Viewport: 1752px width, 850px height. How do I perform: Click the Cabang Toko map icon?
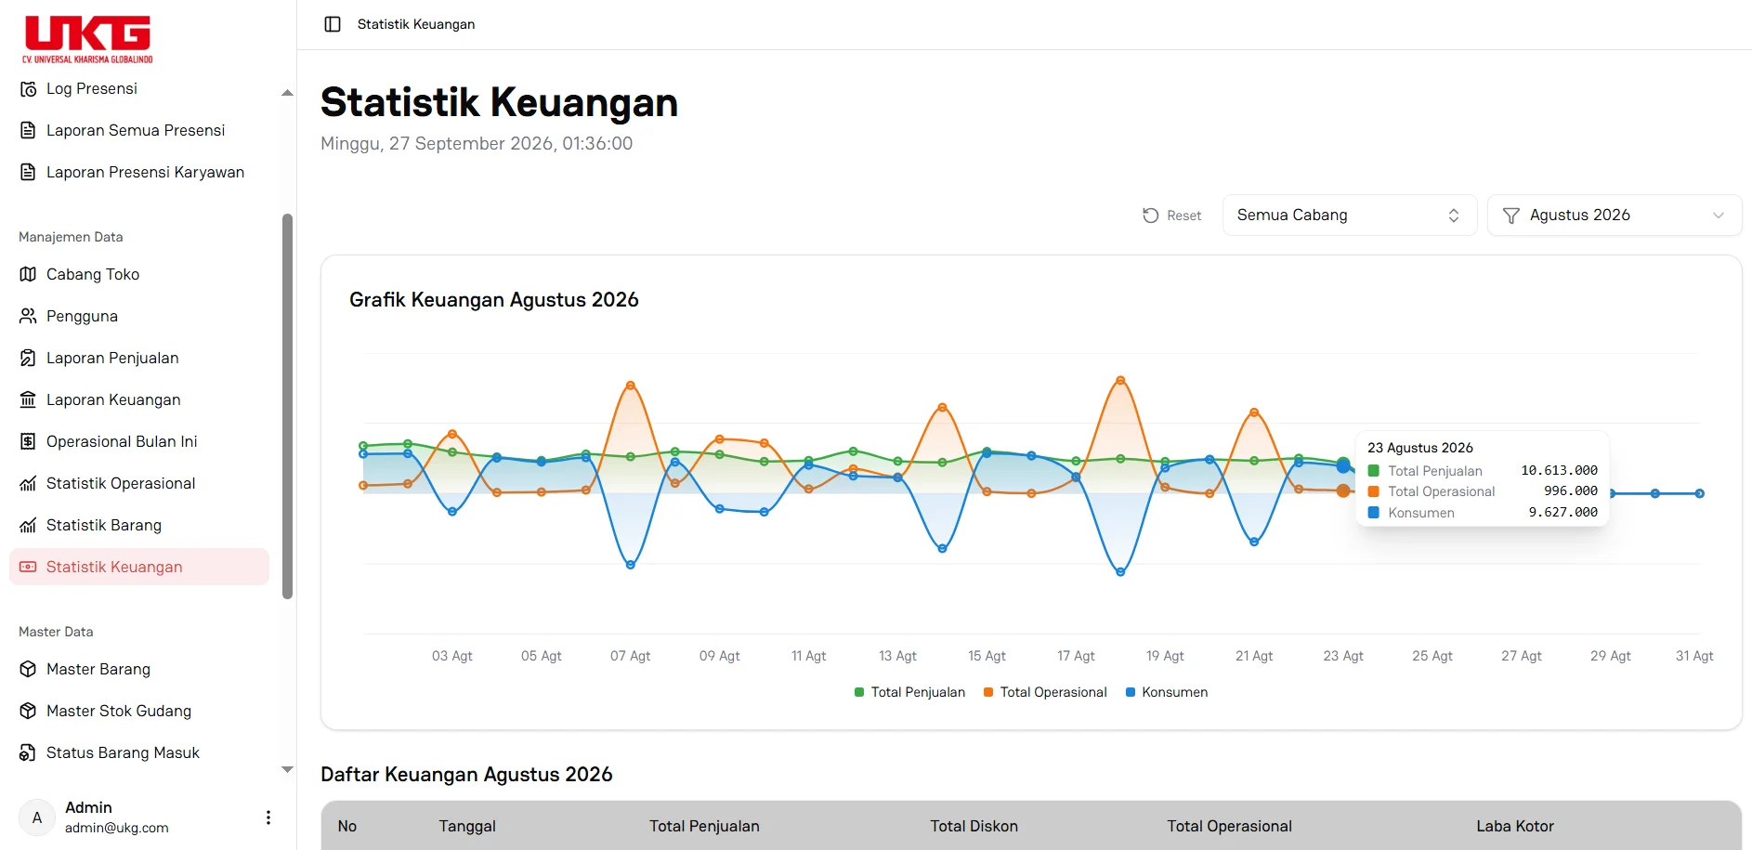[28, 275]
